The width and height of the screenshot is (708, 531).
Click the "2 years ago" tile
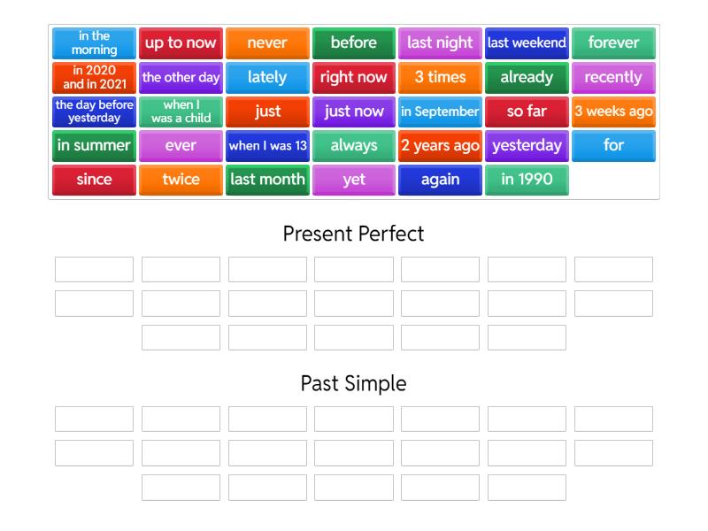tap(440, 146)
